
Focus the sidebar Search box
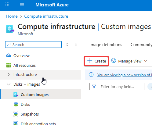coord(33,45)
